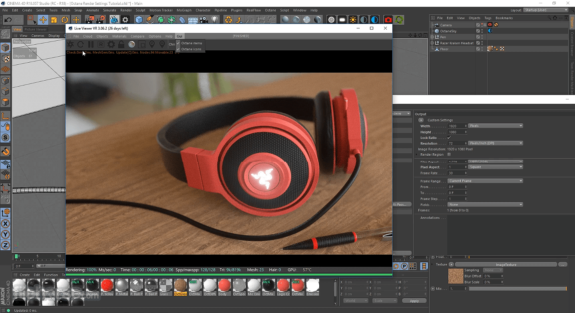The image size is (575, 313).
Task: Toggle visibility dots for Camera object
Action: (482, 25)
